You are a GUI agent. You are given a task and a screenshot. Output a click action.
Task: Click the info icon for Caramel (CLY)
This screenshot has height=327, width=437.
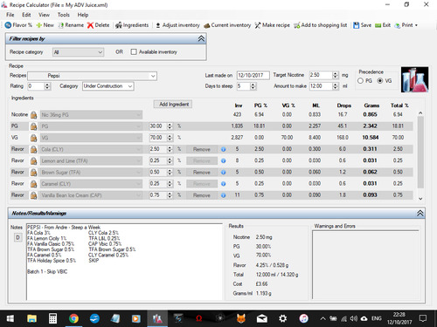coord(224,184)
